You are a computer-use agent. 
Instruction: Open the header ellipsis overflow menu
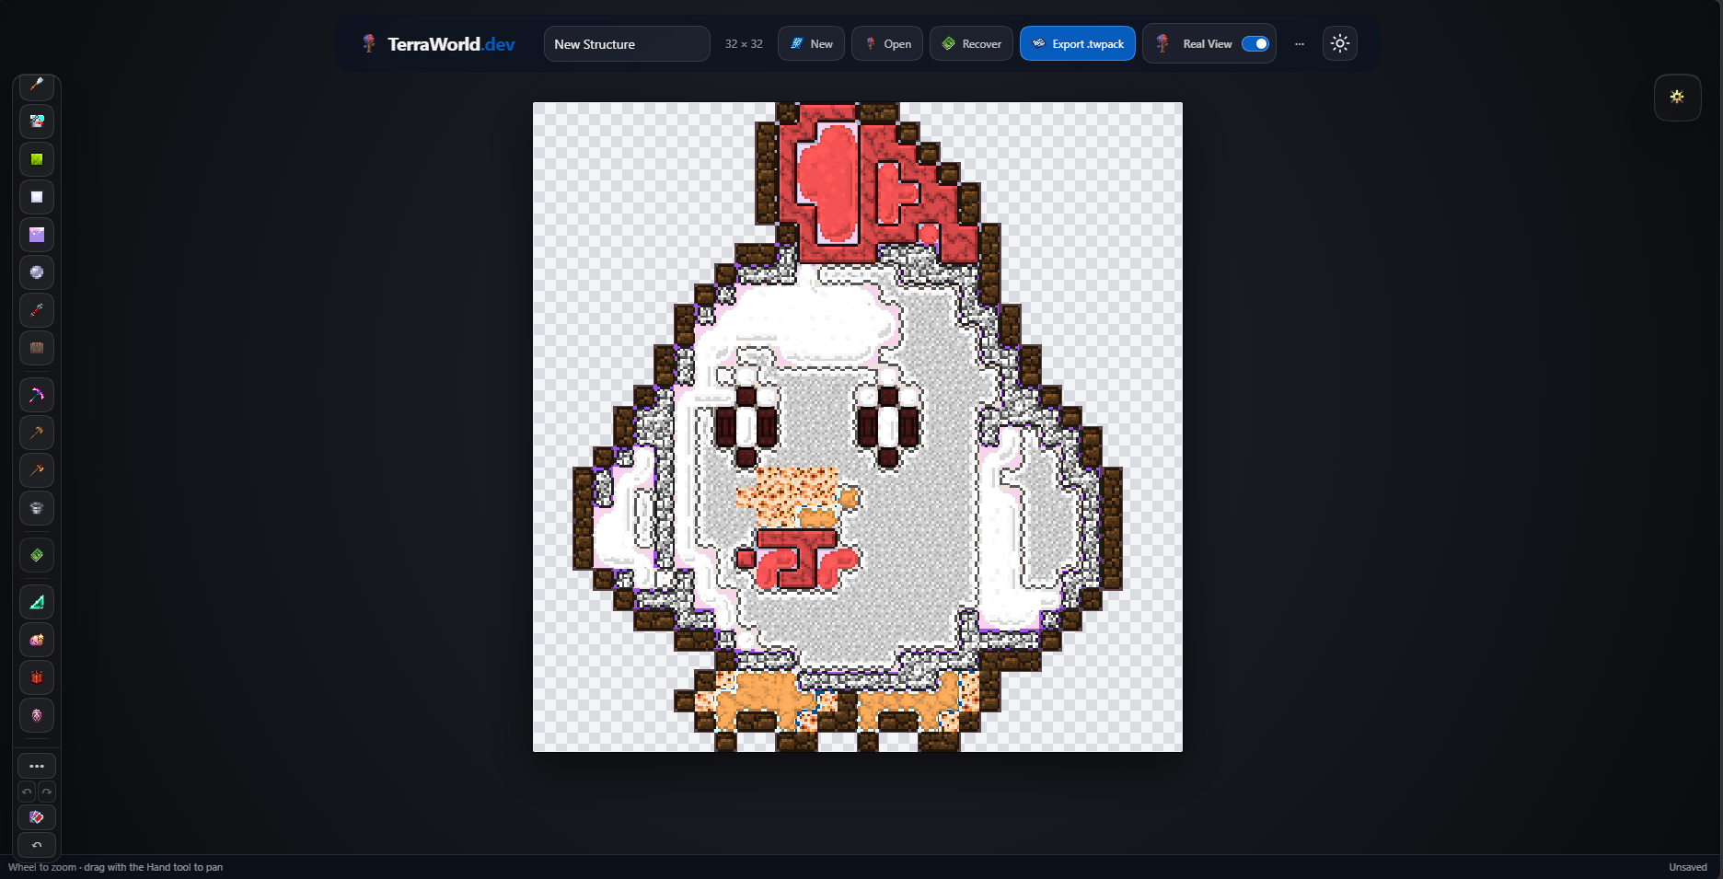1300,43
